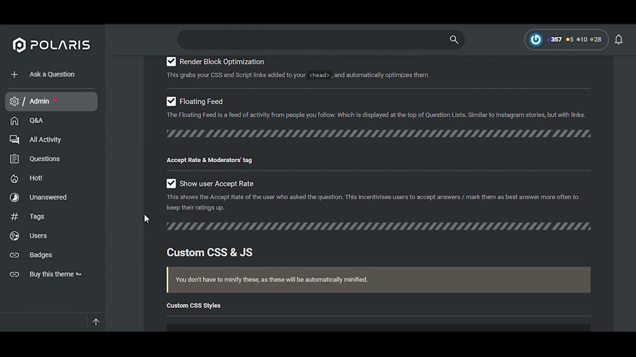This screenshot has width=636, height=357.
Task: Open the Q&A home menu item
Action: [x=36, y=120]
